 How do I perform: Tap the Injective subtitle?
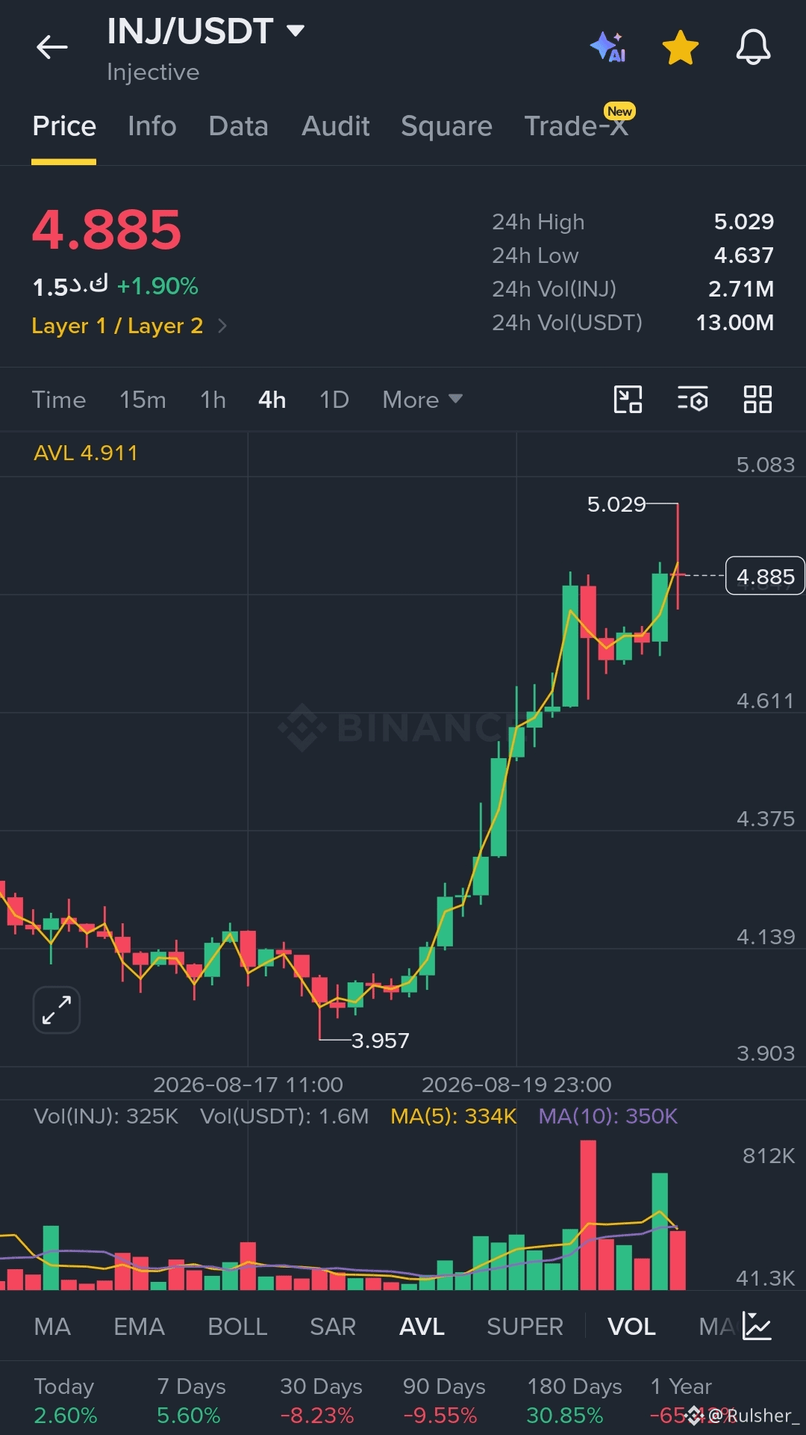point(153,72)
